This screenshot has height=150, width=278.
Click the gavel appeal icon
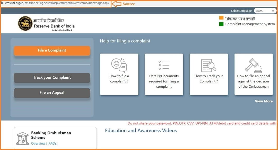[x=253, y=65]
